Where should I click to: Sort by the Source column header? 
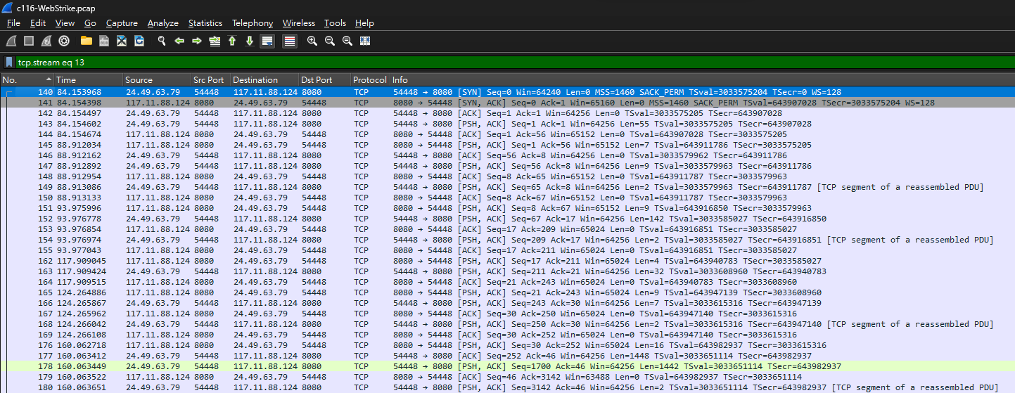pos(157,80)
